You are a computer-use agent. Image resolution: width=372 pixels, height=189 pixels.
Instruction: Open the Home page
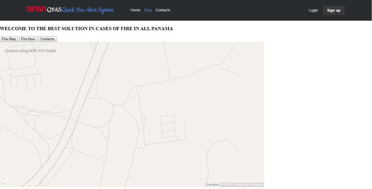click(x=135, y=10)
